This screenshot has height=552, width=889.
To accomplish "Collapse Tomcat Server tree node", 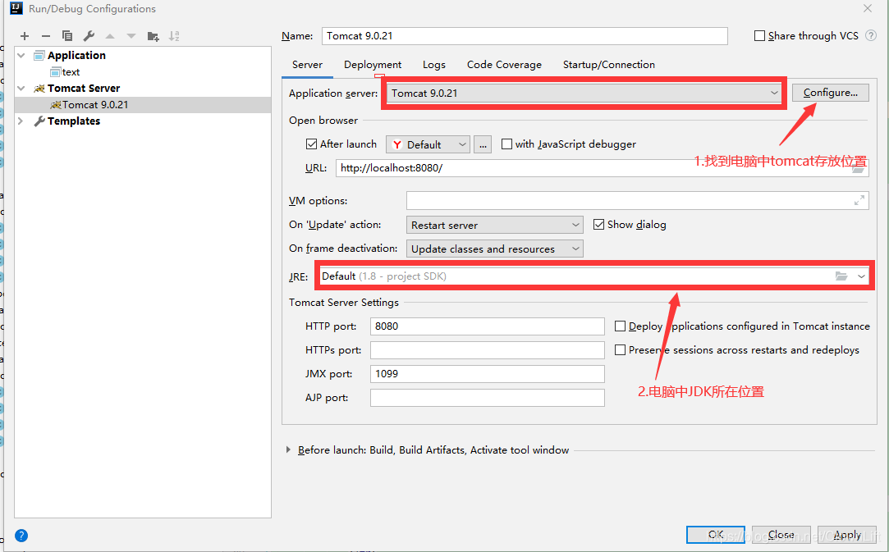I will (21, 89).
